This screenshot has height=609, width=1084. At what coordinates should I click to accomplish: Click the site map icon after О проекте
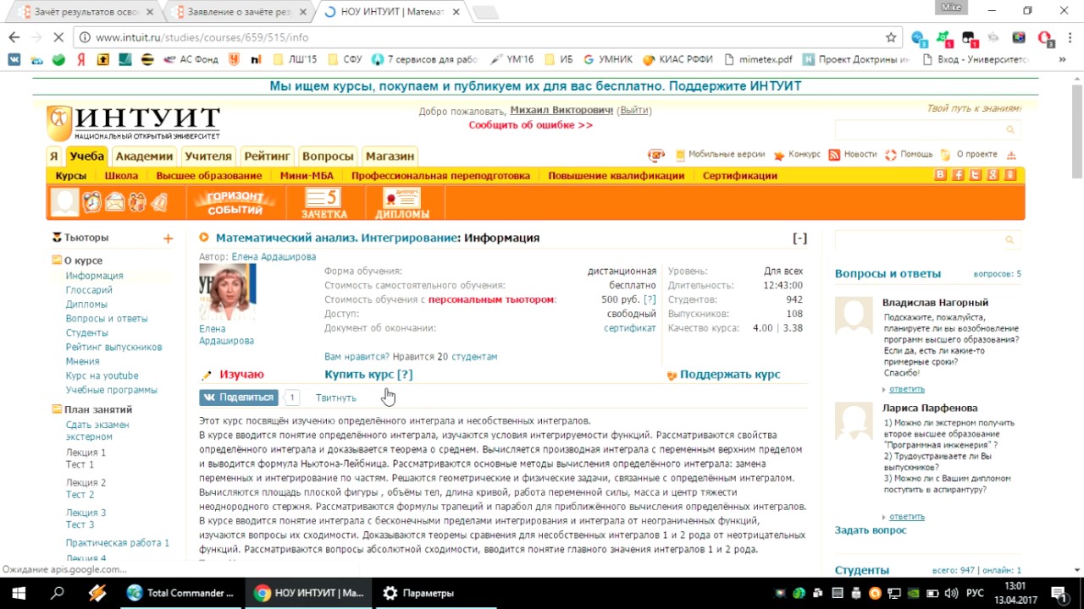[1011, 155]
